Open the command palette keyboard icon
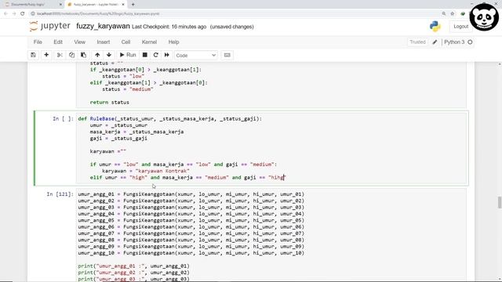502x282 pixels. click(227, 55)
